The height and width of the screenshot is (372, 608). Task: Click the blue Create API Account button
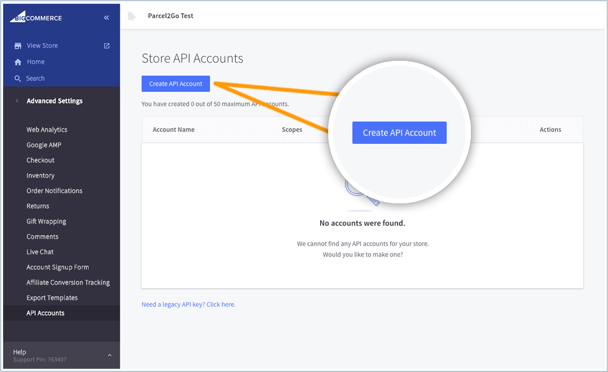click(x=176, y=83)
